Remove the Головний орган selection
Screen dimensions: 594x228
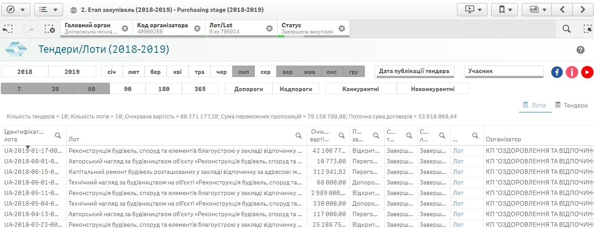tap(125, 29)
